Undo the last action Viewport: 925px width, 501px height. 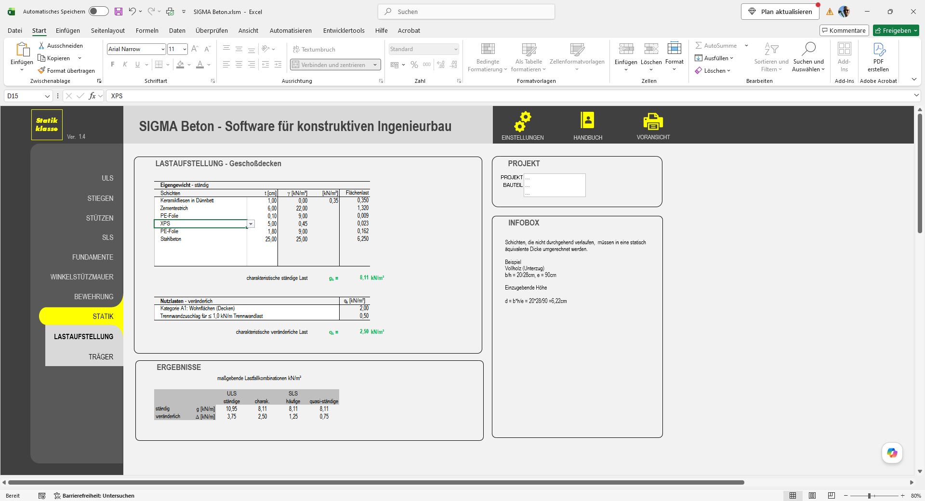click(132, 12)
